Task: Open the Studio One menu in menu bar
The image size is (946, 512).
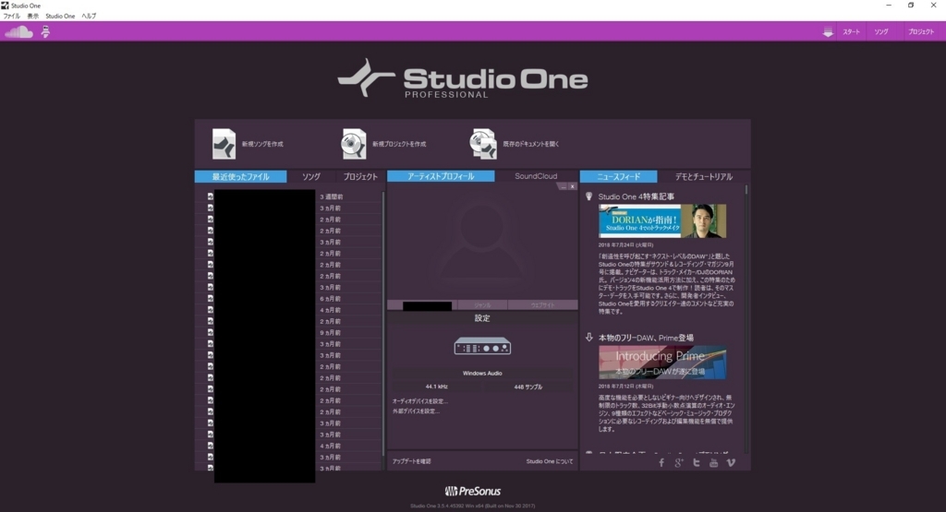Action: coord(60,17)
